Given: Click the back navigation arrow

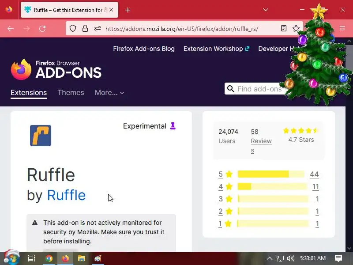Looking at the screenshot, I should (11, 29).
